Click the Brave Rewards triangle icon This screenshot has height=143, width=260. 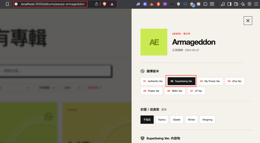pyautogui.click(x=112, y=4)
